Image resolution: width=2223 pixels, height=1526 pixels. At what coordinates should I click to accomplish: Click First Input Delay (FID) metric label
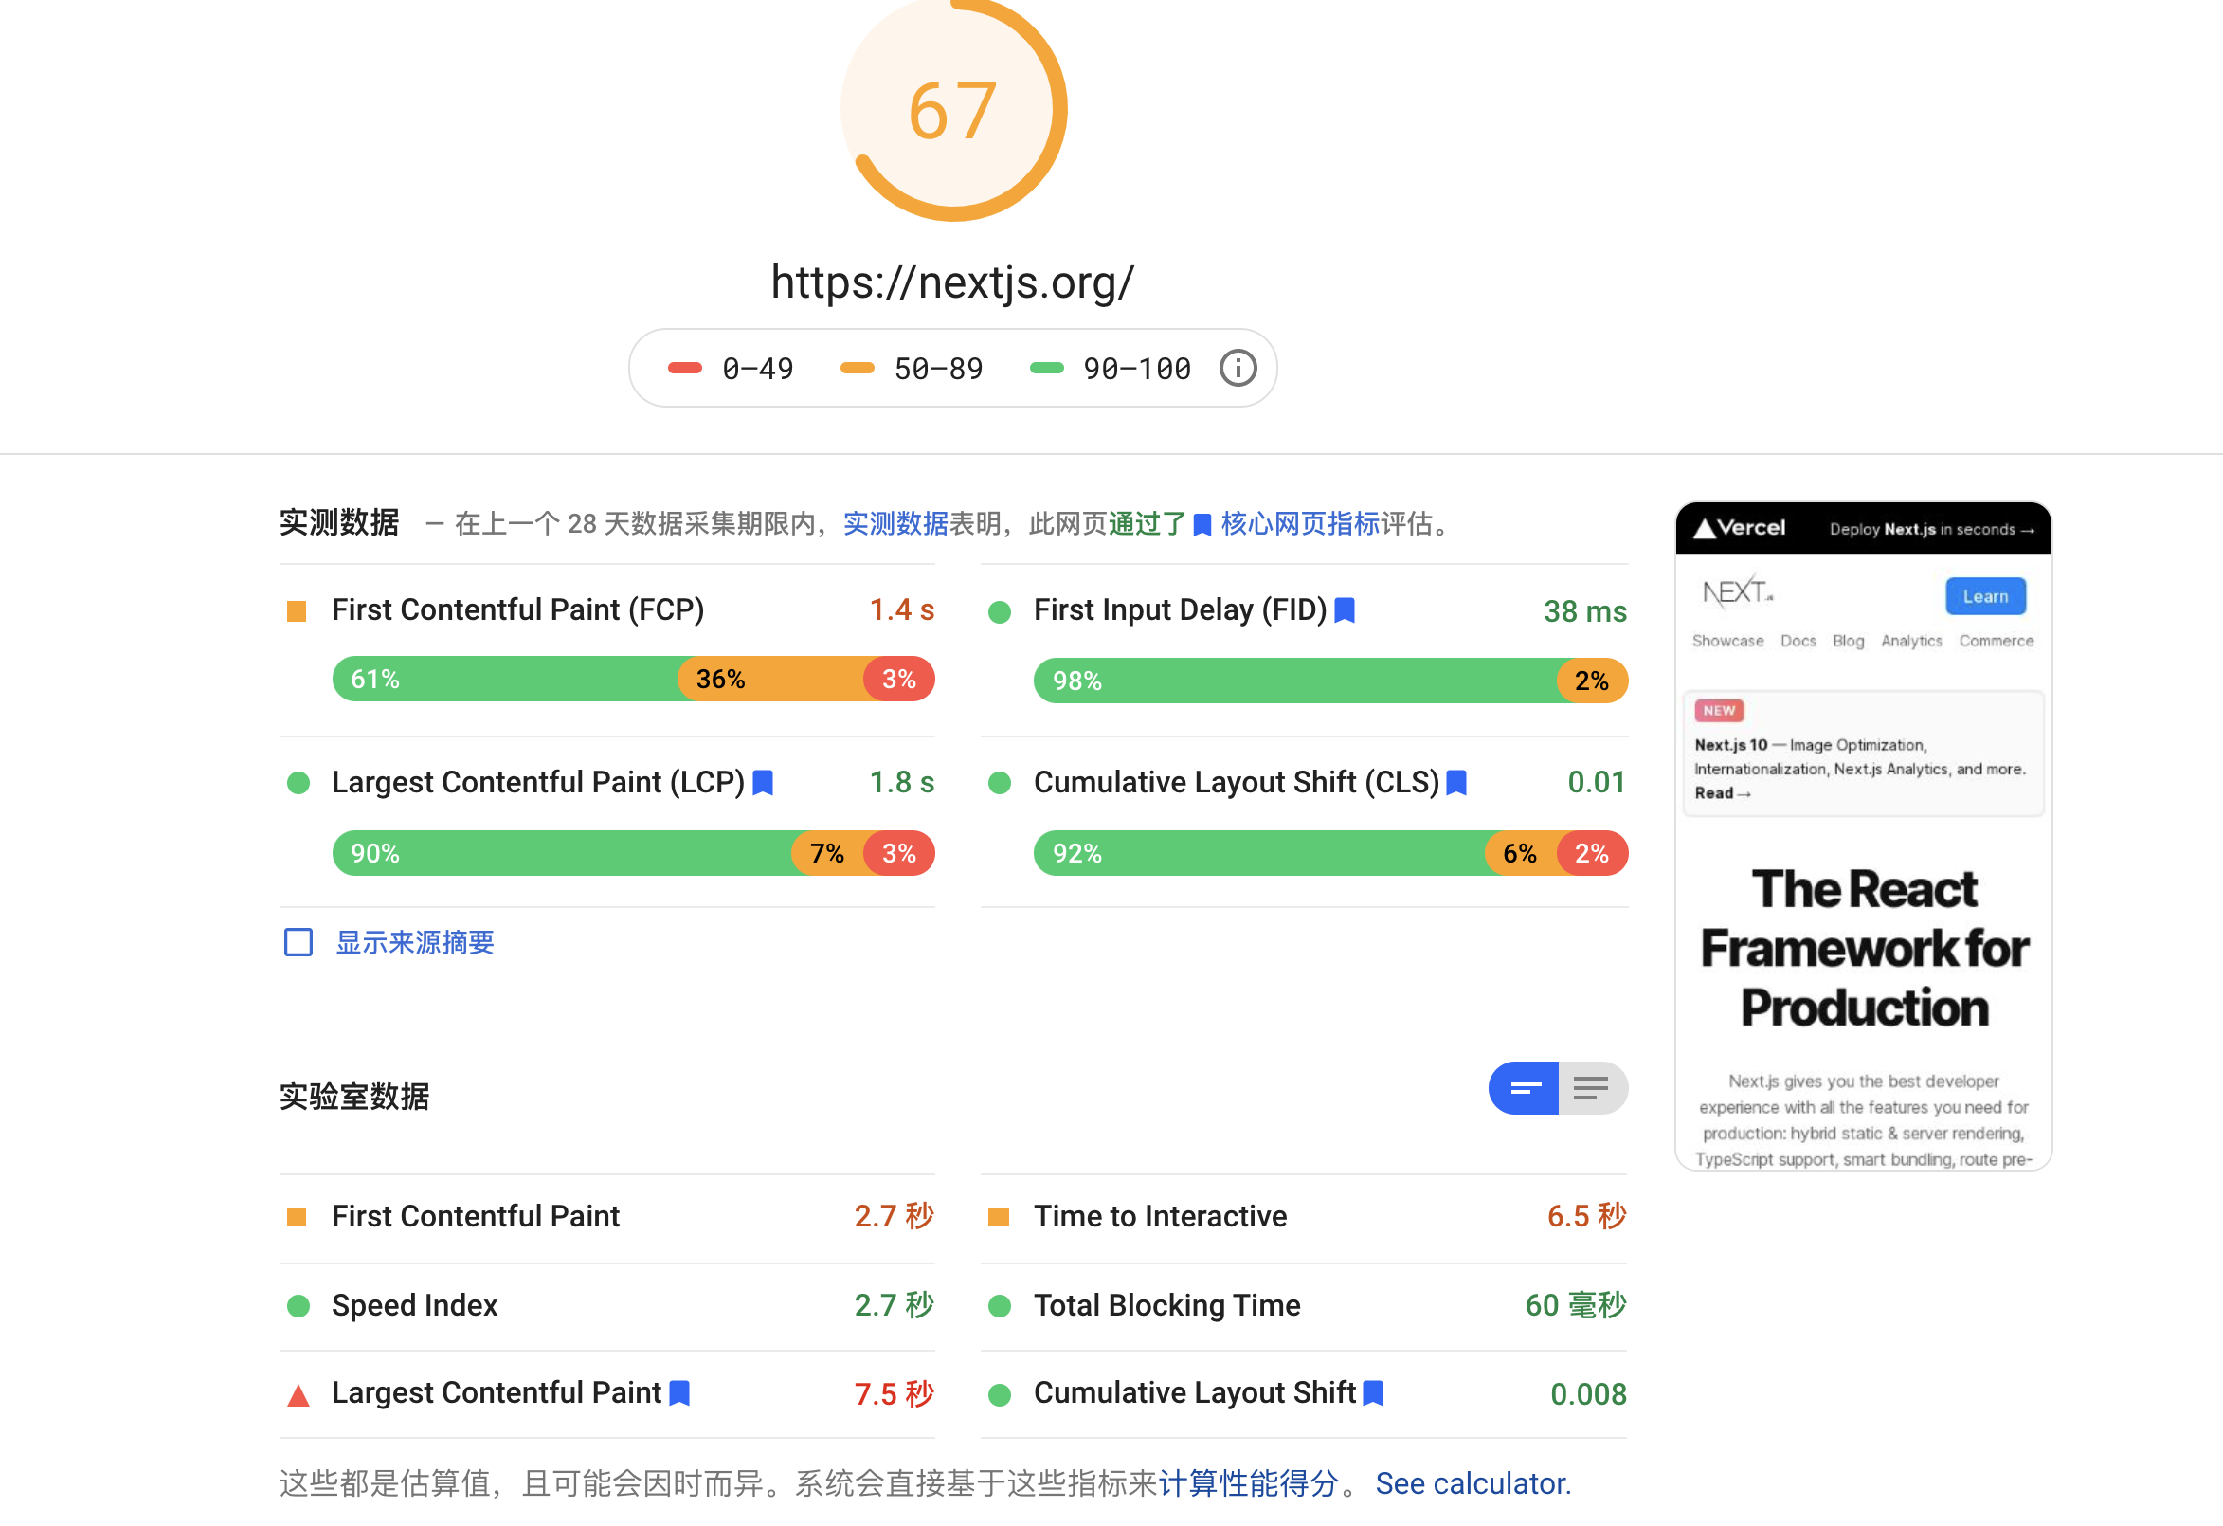pyautogui.click(x=1181, y=609)
